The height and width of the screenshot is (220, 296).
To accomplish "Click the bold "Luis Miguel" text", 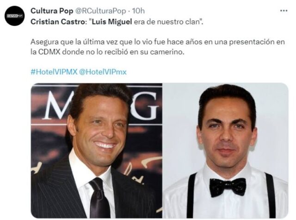I will click(112, 22).
